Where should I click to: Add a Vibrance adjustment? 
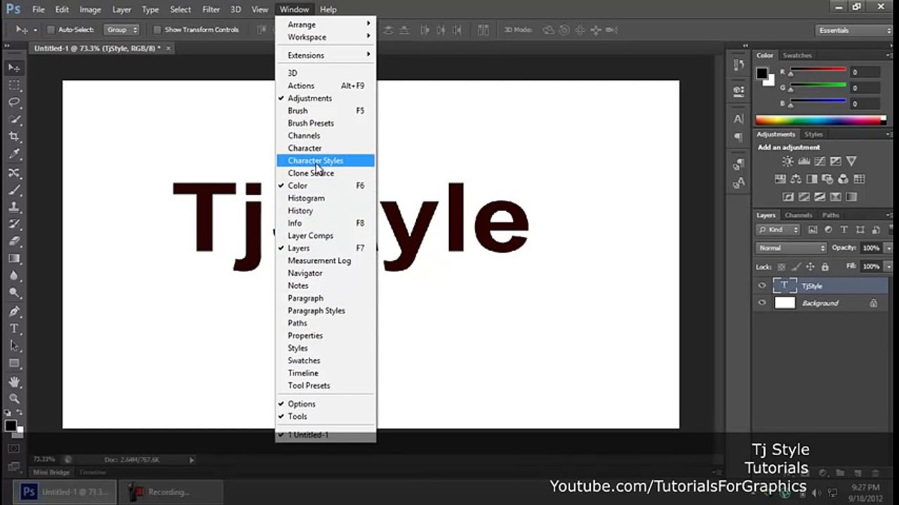point(851,161)
